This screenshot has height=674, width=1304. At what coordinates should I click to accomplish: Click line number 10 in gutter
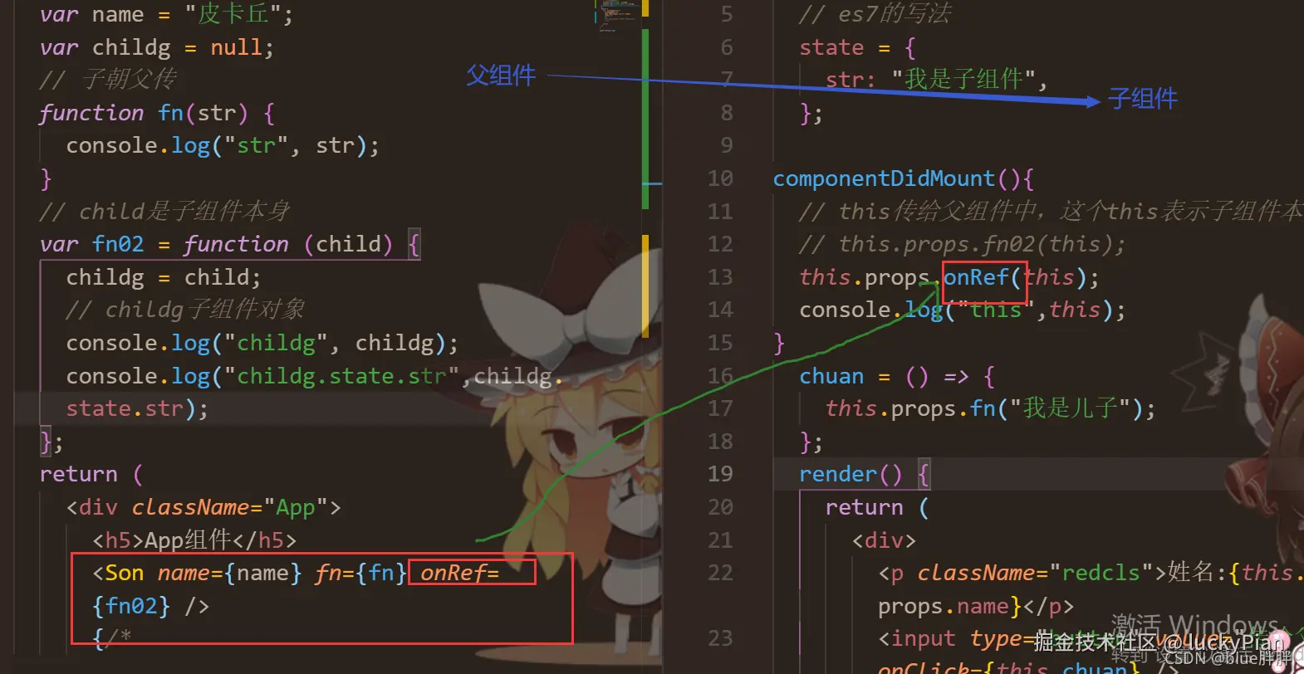(720, 178)
